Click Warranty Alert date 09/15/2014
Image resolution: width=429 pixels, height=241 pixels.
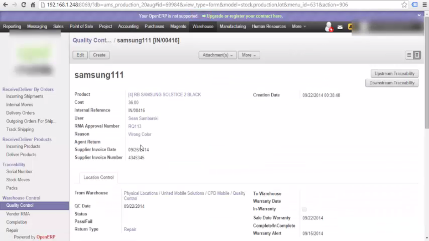pyautogui.click(x=313, y=233)
